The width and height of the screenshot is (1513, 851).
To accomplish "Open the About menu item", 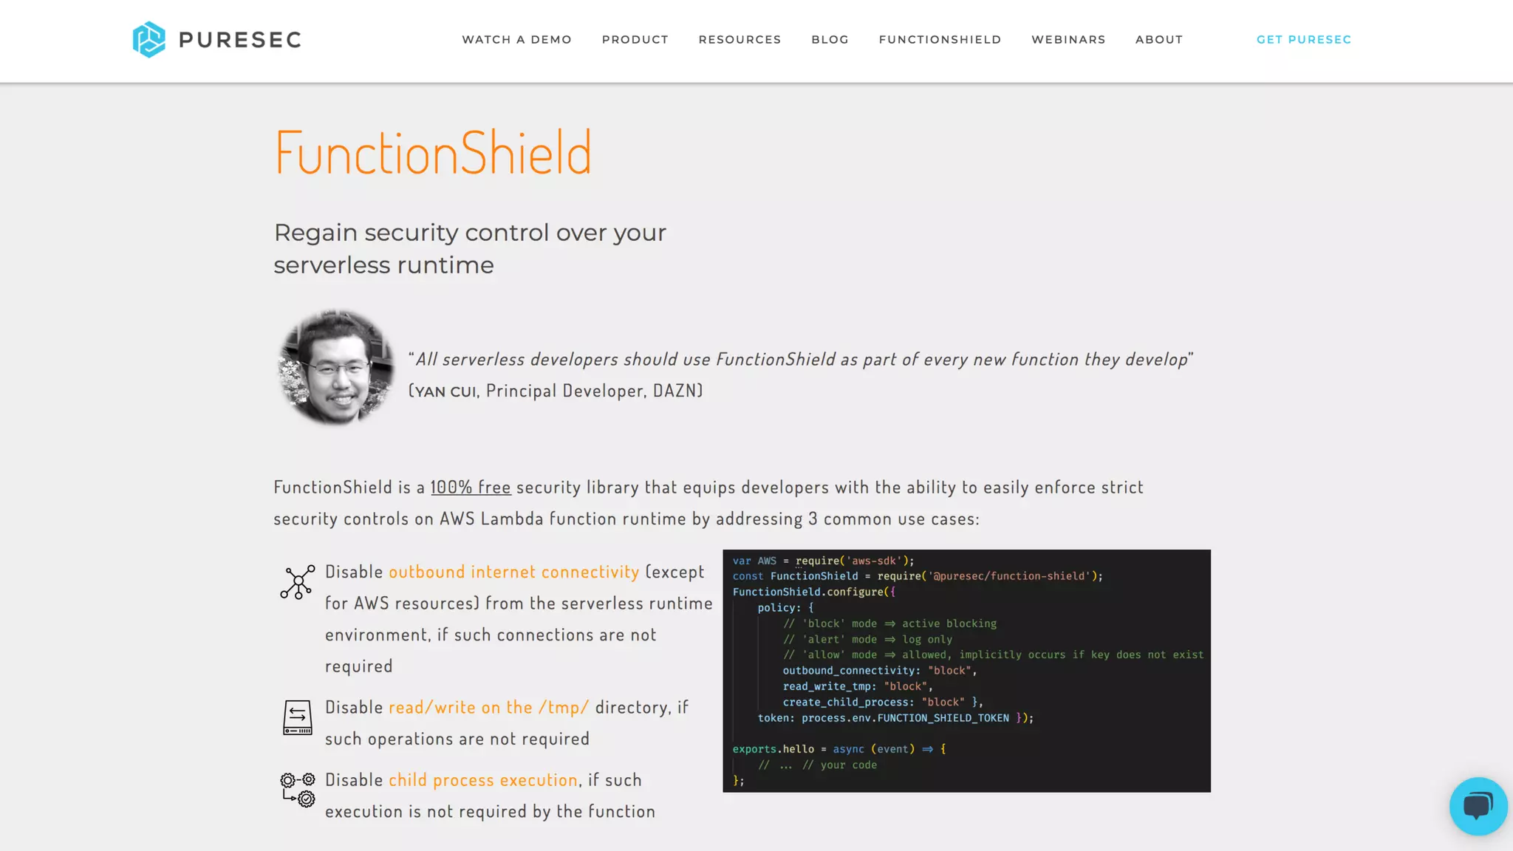I will (x=1159, y=40).
